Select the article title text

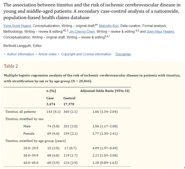coord(92,11)
